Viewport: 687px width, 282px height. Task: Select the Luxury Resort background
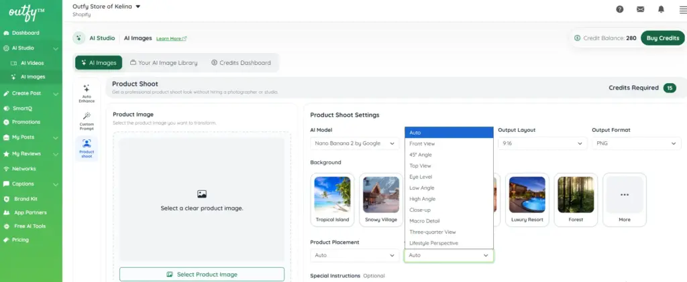pos(527,200)
